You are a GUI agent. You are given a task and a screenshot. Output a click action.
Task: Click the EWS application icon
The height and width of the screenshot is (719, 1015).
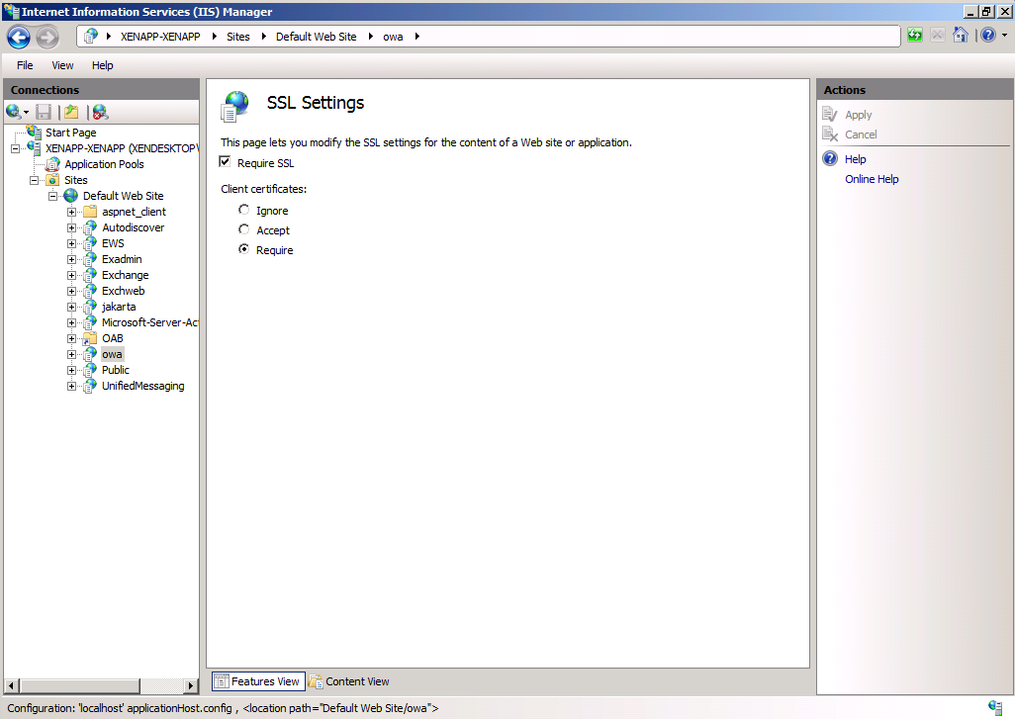coord(90,243)
